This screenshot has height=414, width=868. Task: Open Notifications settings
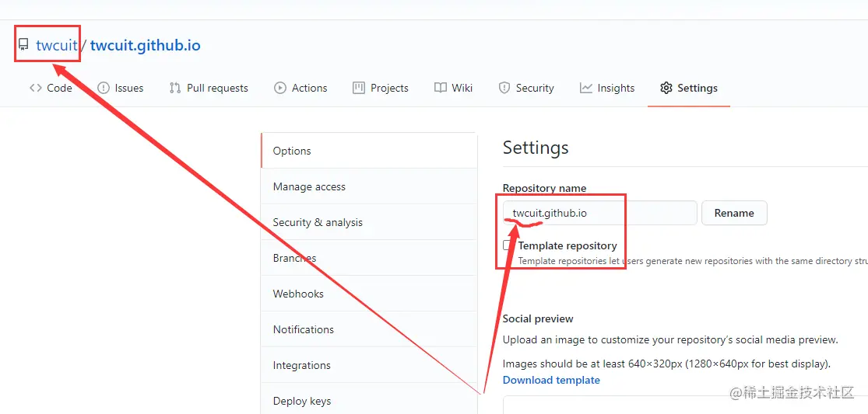369,329
